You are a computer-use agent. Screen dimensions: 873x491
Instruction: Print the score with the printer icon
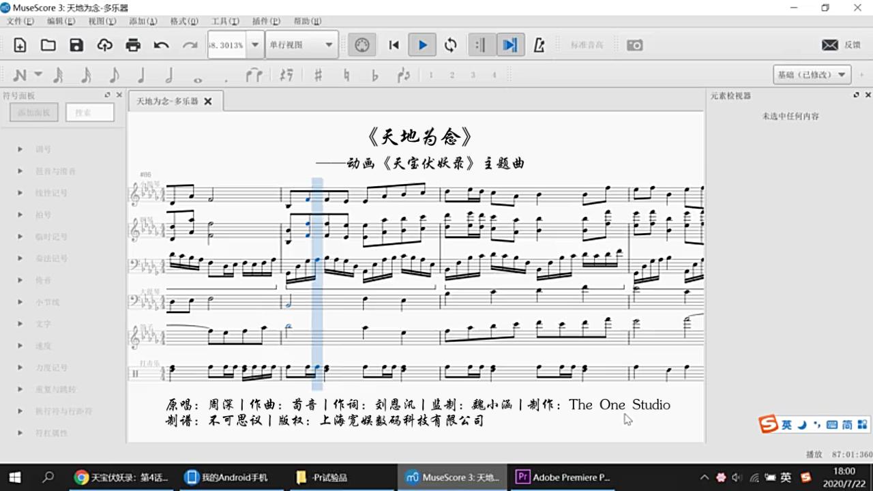click(x=133, y=45)
